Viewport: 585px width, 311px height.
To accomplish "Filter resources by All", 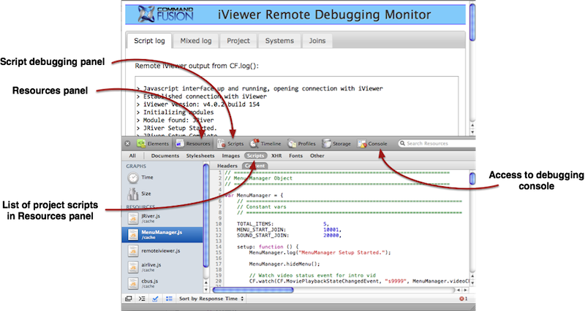I will 132,155.
